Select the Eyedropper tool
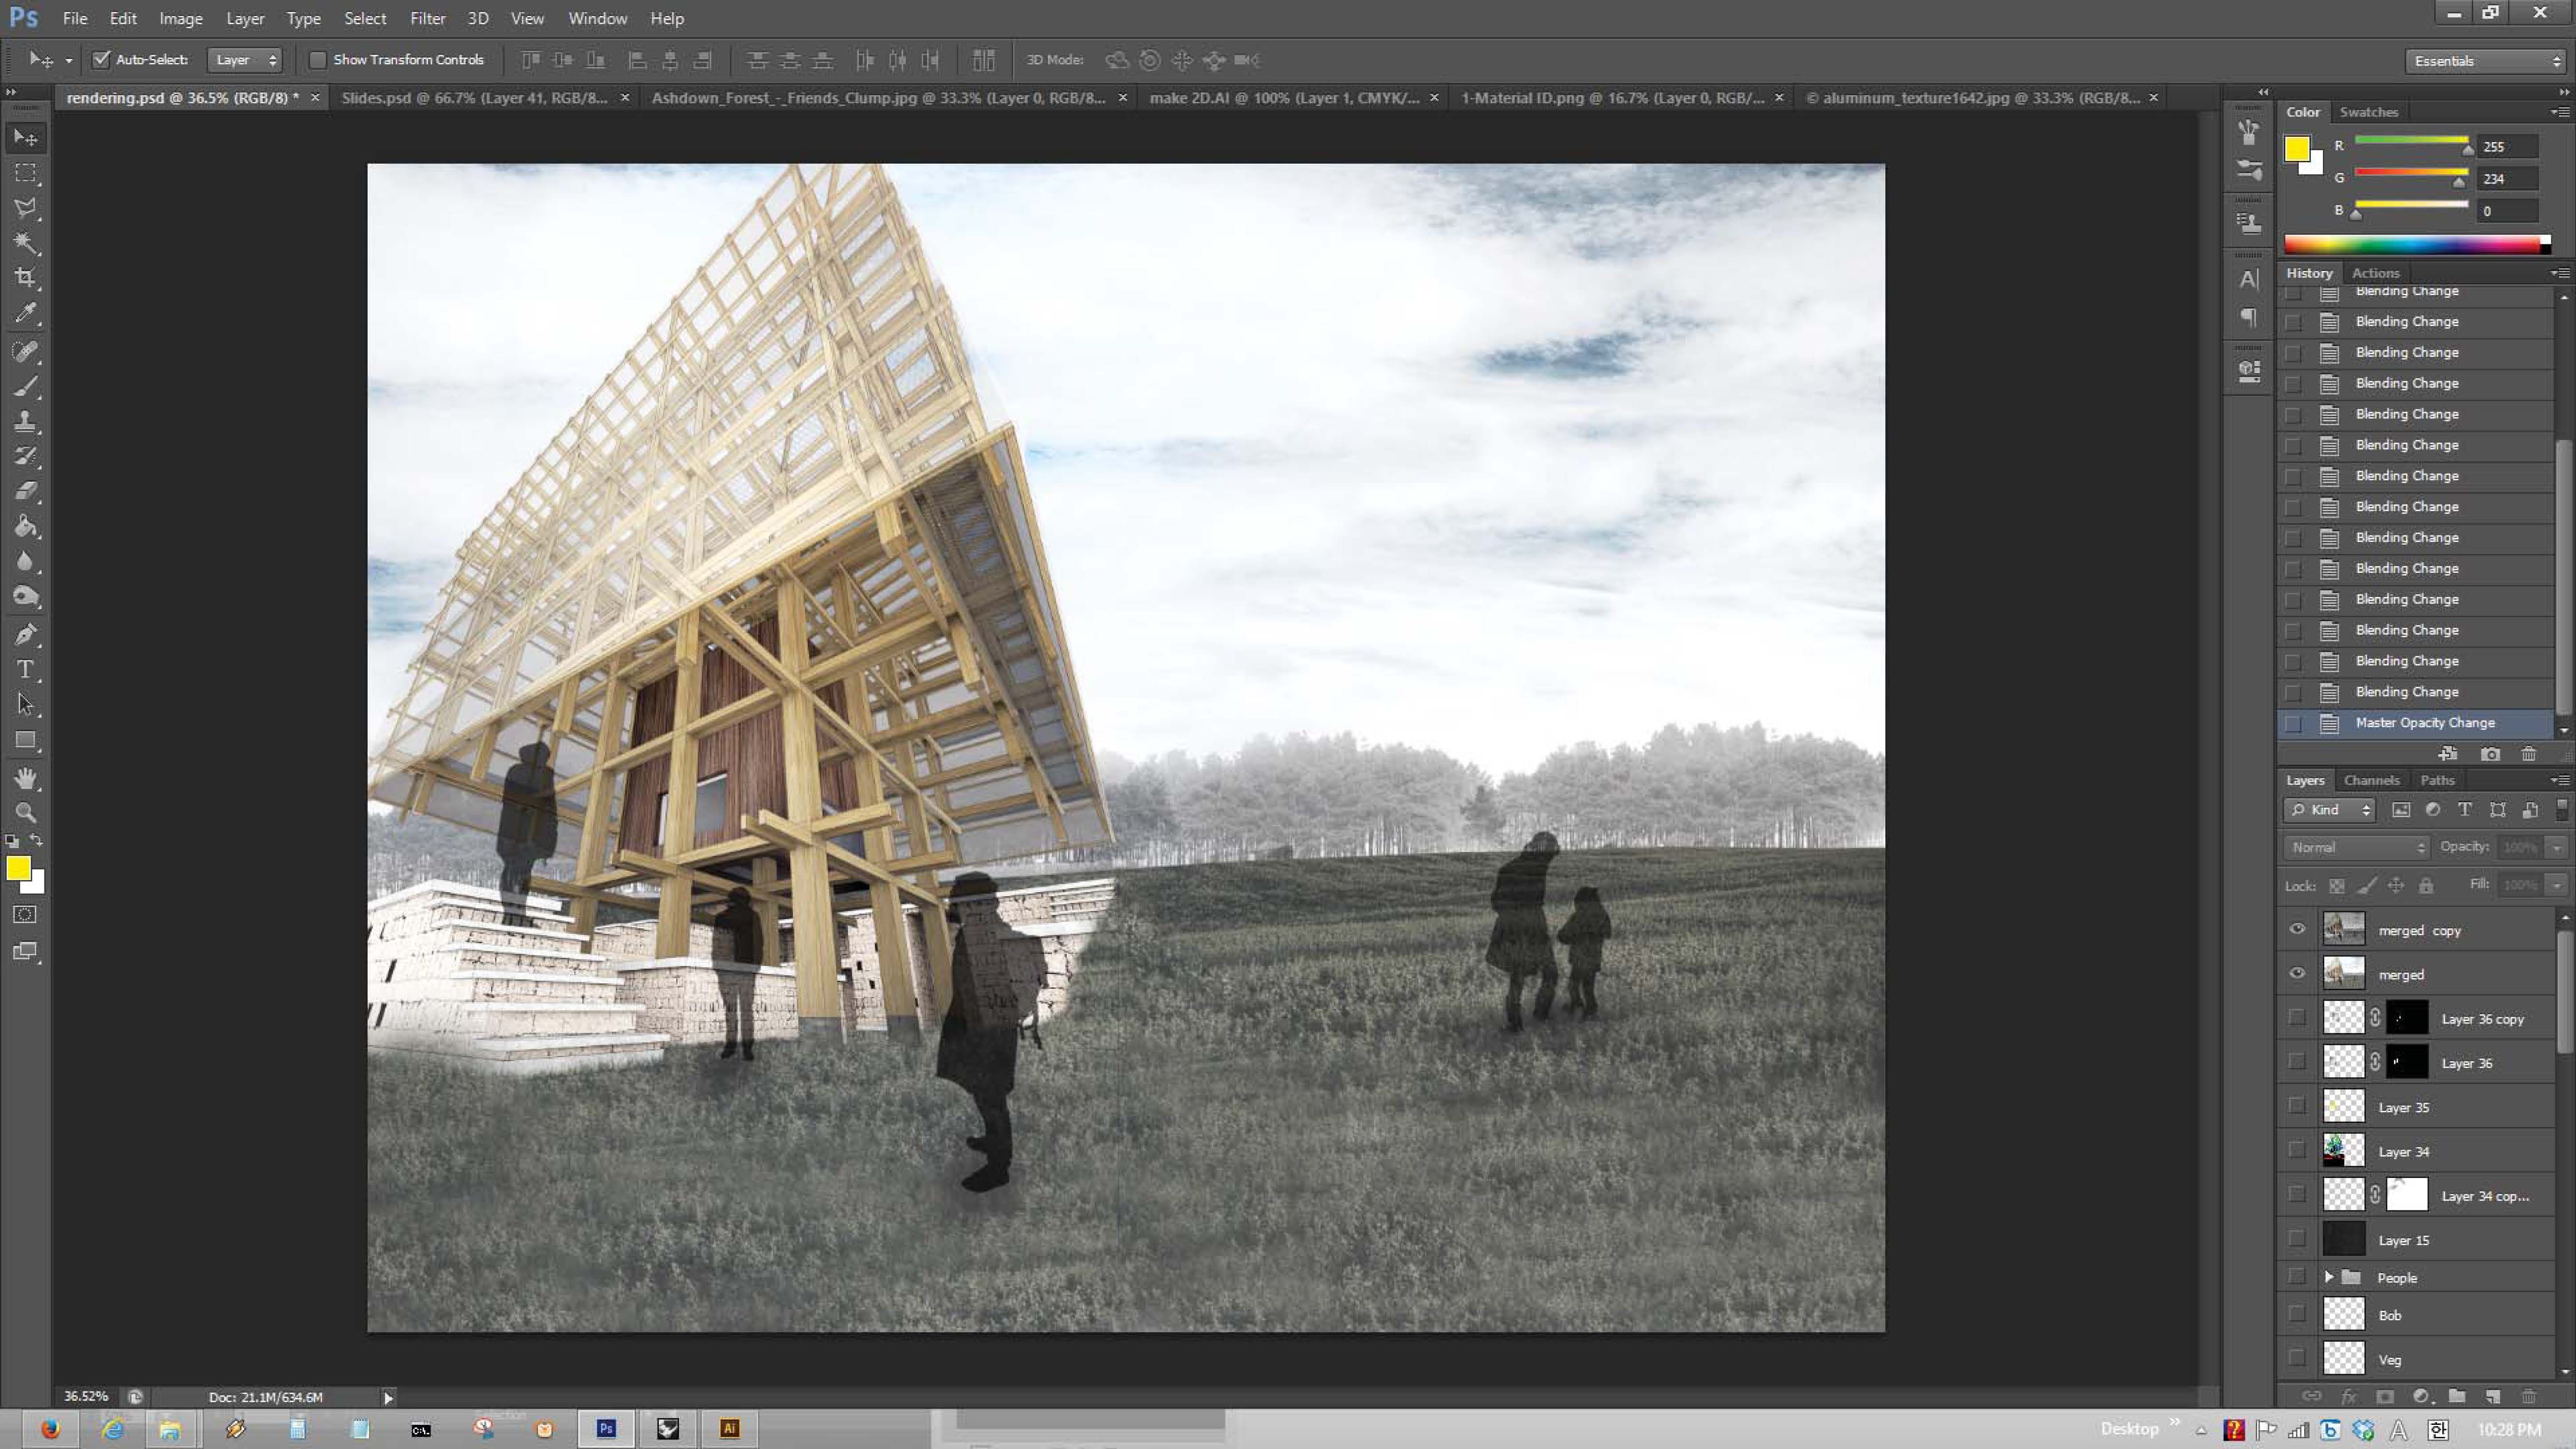This screenshot has height=1449, width=2576. [x=26, y=313]
